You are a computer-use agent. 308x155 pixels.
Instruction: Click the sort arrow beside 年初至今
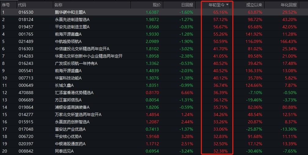point(227,5)
